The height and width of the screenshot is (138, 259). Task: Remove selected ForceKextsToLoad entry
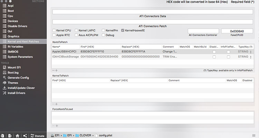pos(53,126)
